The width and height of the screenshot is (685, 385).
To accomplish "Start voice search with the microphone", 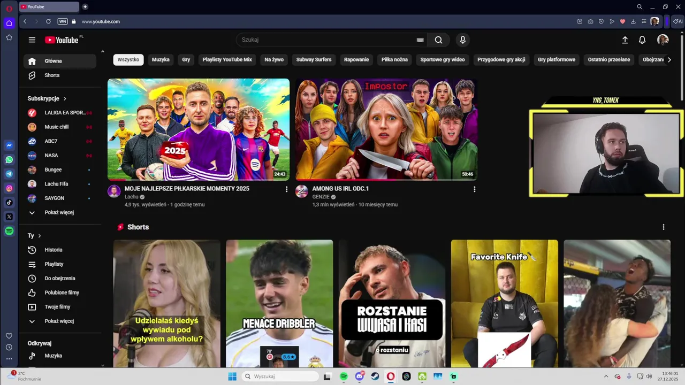I will [463, 40].
